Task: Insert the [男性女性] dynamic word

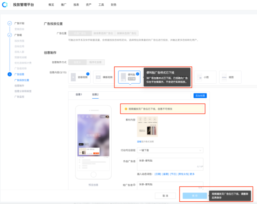Action: coord(183,174)
